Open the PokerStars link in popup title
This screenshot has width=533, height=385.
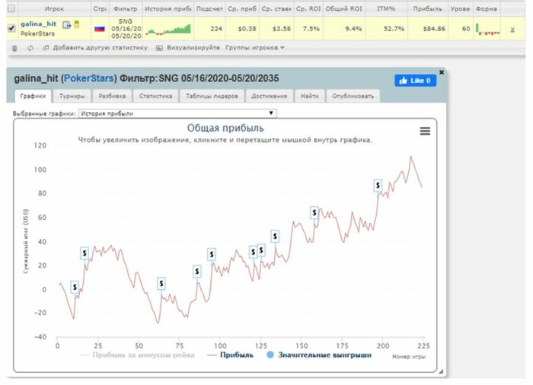click(89, 78)
